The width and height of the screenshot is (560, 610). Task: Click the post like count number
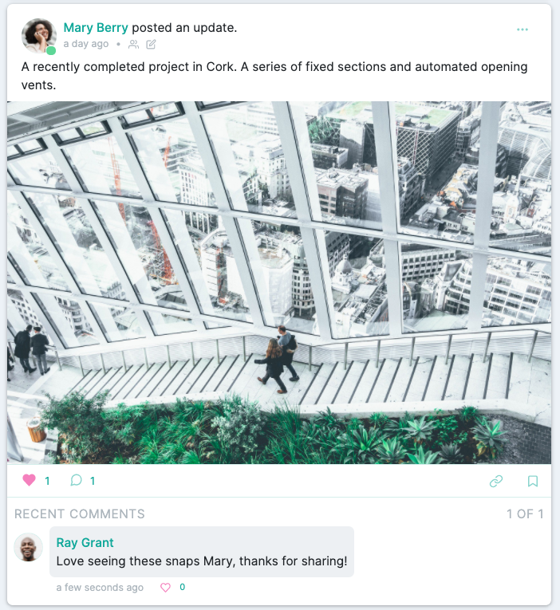tap(47, 482)
